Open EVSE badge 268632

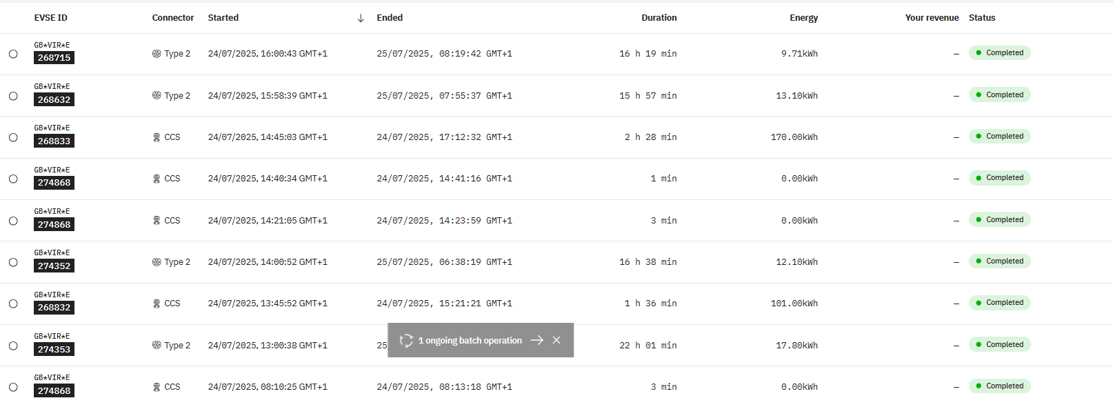tap(54, 99)
